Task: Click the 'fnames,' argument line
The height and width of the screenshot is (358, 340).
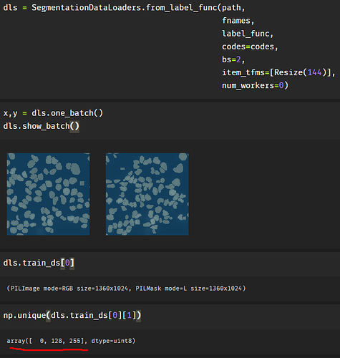Action: pyautogui.click(x=238, y=21)
